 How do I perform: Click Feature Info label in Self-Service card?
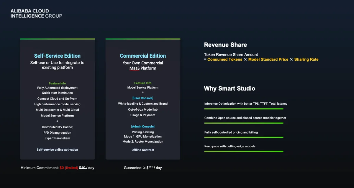(57, 83)
